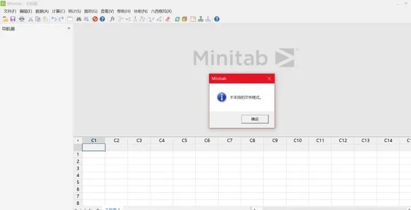Click the new worksheet sparkle icon
Image resolution: width=411 pixels, height=210 pixels.
(x=194, y=19)
